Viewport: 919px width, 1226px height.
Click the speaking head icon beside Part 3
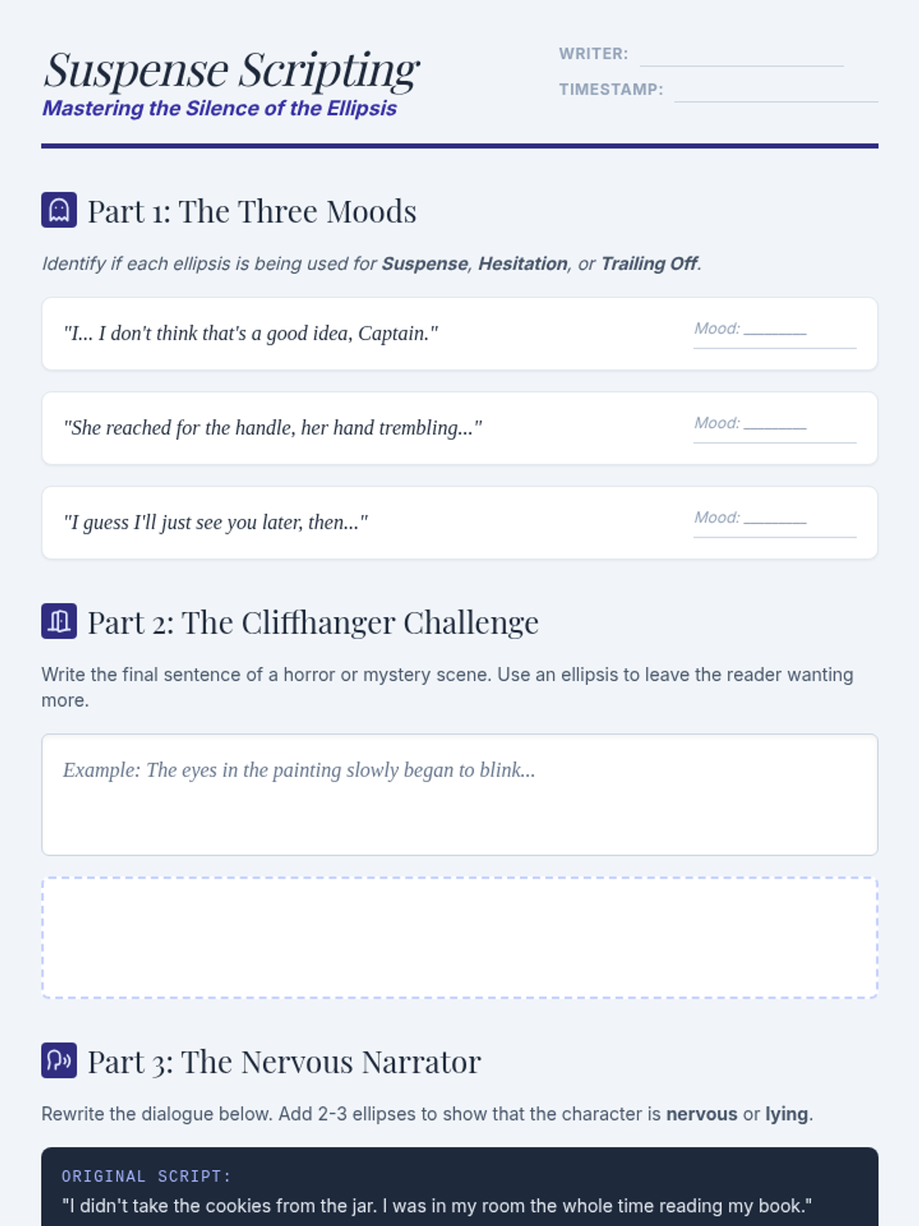tap(59, 1060)
